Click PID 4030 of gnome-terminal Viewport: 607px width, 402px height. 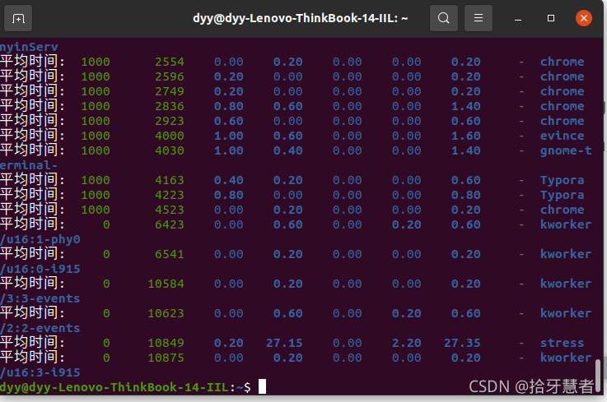[170, 150]
